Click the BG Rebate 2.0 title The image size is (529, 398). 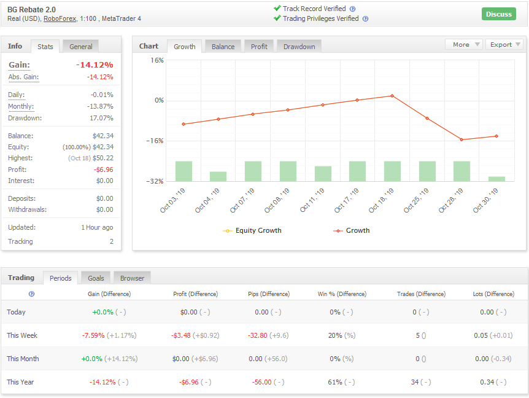pyautogui.click(x=31, y=10)
